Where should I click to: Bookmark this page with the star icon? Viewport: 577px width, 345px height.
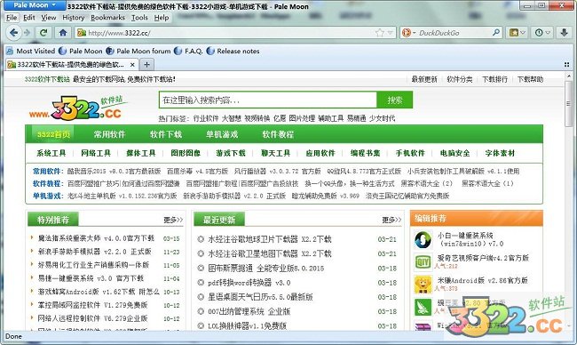click(380, 33)
